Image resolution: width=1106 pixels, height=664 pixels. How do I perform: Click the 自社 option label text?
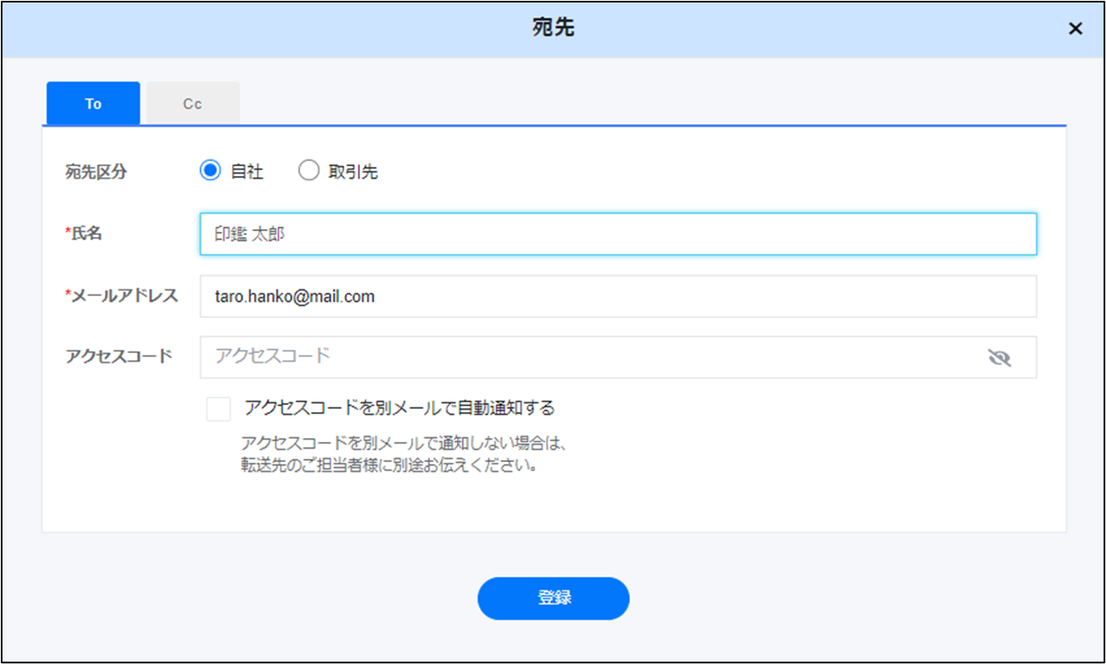click(x=247, y=172)
